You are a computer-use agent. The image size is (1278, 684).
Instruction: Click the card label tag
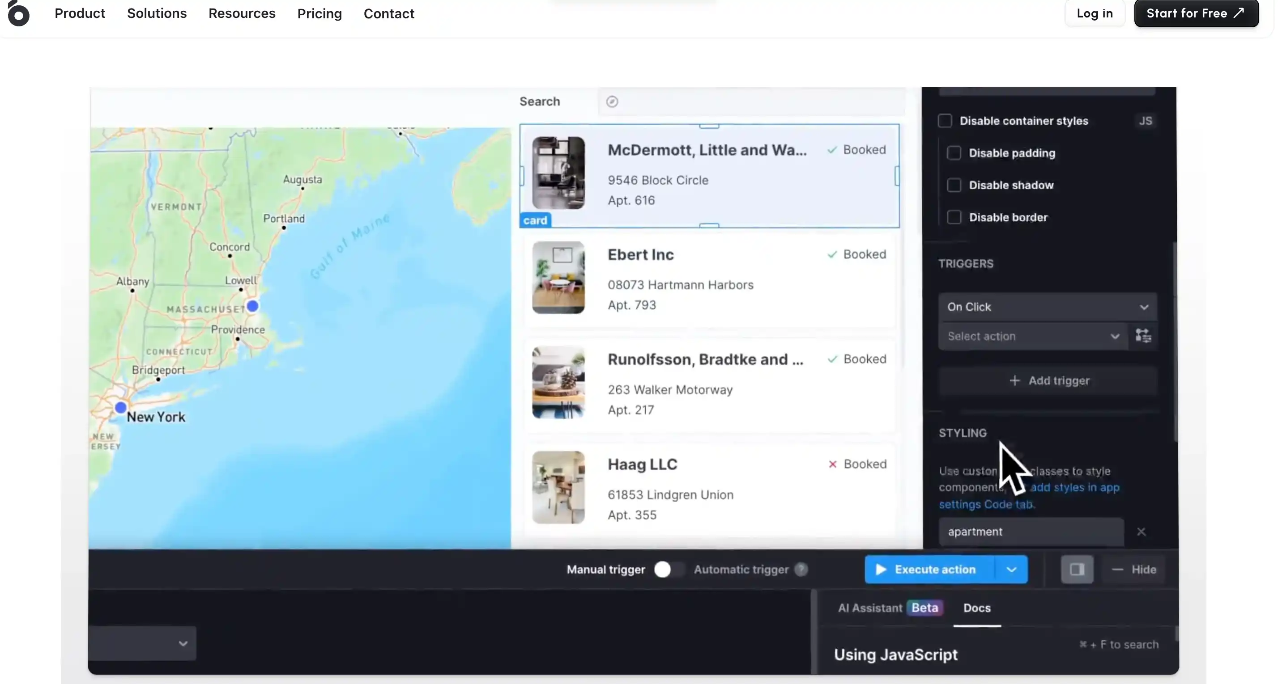point(535,220)
